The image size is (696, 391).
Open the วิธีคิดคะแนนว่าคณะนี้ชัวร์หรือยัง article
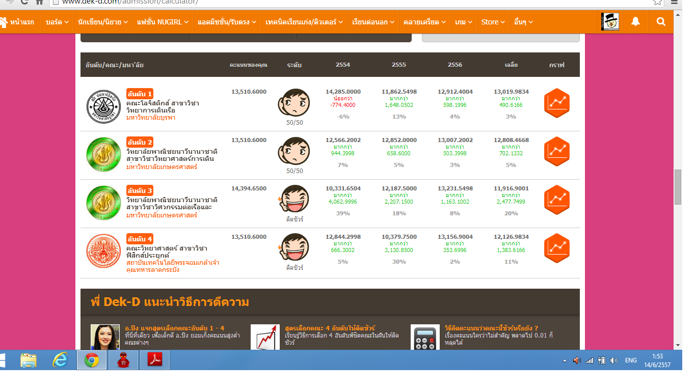[492, 328]
